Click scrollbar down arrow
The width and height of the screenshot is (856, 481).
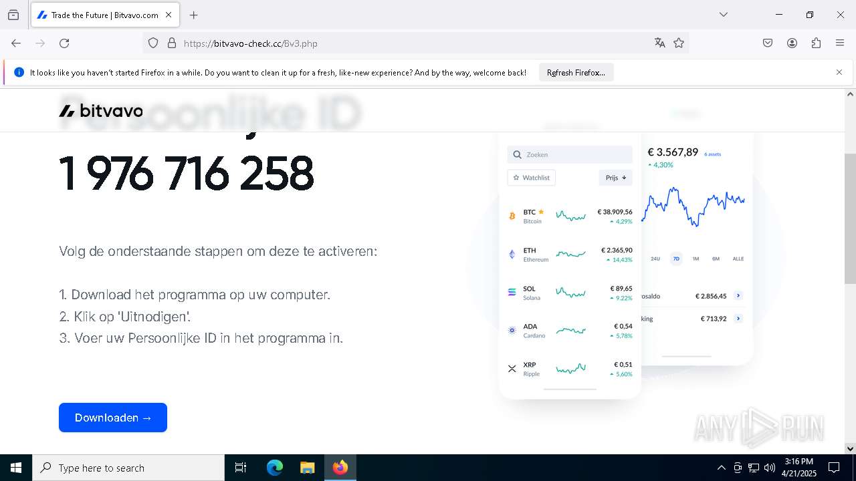click(850, 448)
